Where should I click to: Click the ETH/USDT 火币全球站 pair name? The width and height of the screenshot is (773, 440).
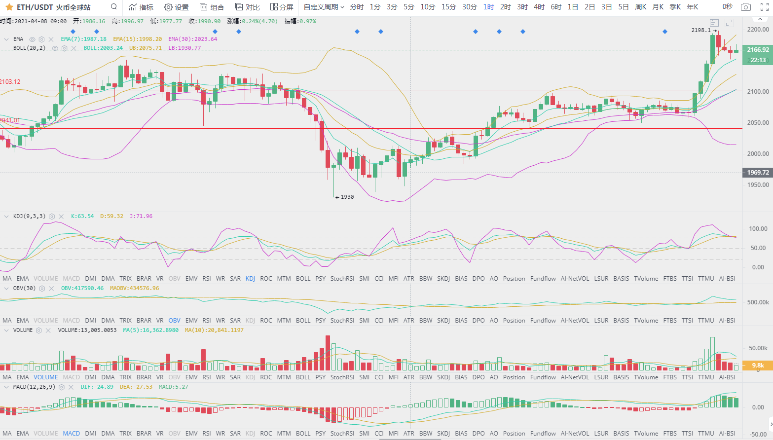point(54,7)
